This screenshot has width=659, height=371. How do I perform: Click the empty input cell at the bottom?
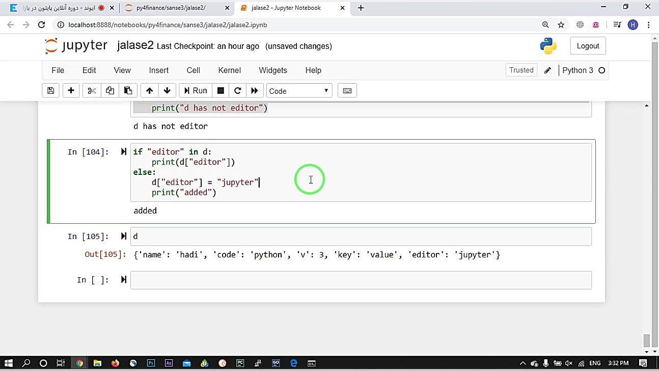click(361, 280)
